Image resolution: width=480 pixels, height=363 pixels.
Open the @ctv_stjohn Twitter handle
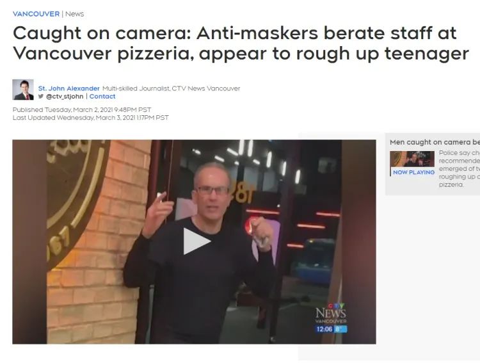64,96
